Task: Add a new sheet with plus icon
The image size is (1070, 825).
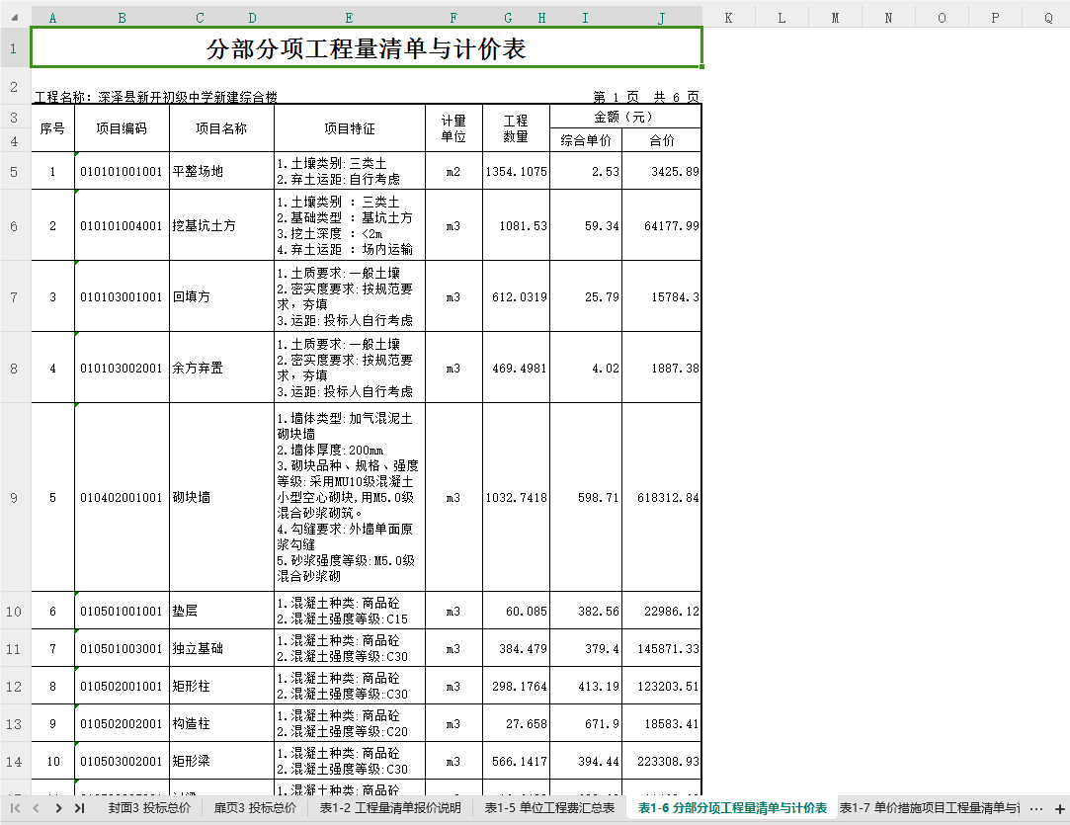Action: 1060,809
